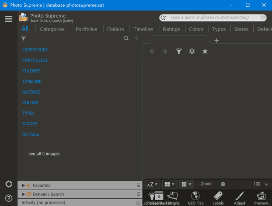Open the CATEGORIES link
The width and height of the screenshot is (272, 206).
(x=35, y=50)
